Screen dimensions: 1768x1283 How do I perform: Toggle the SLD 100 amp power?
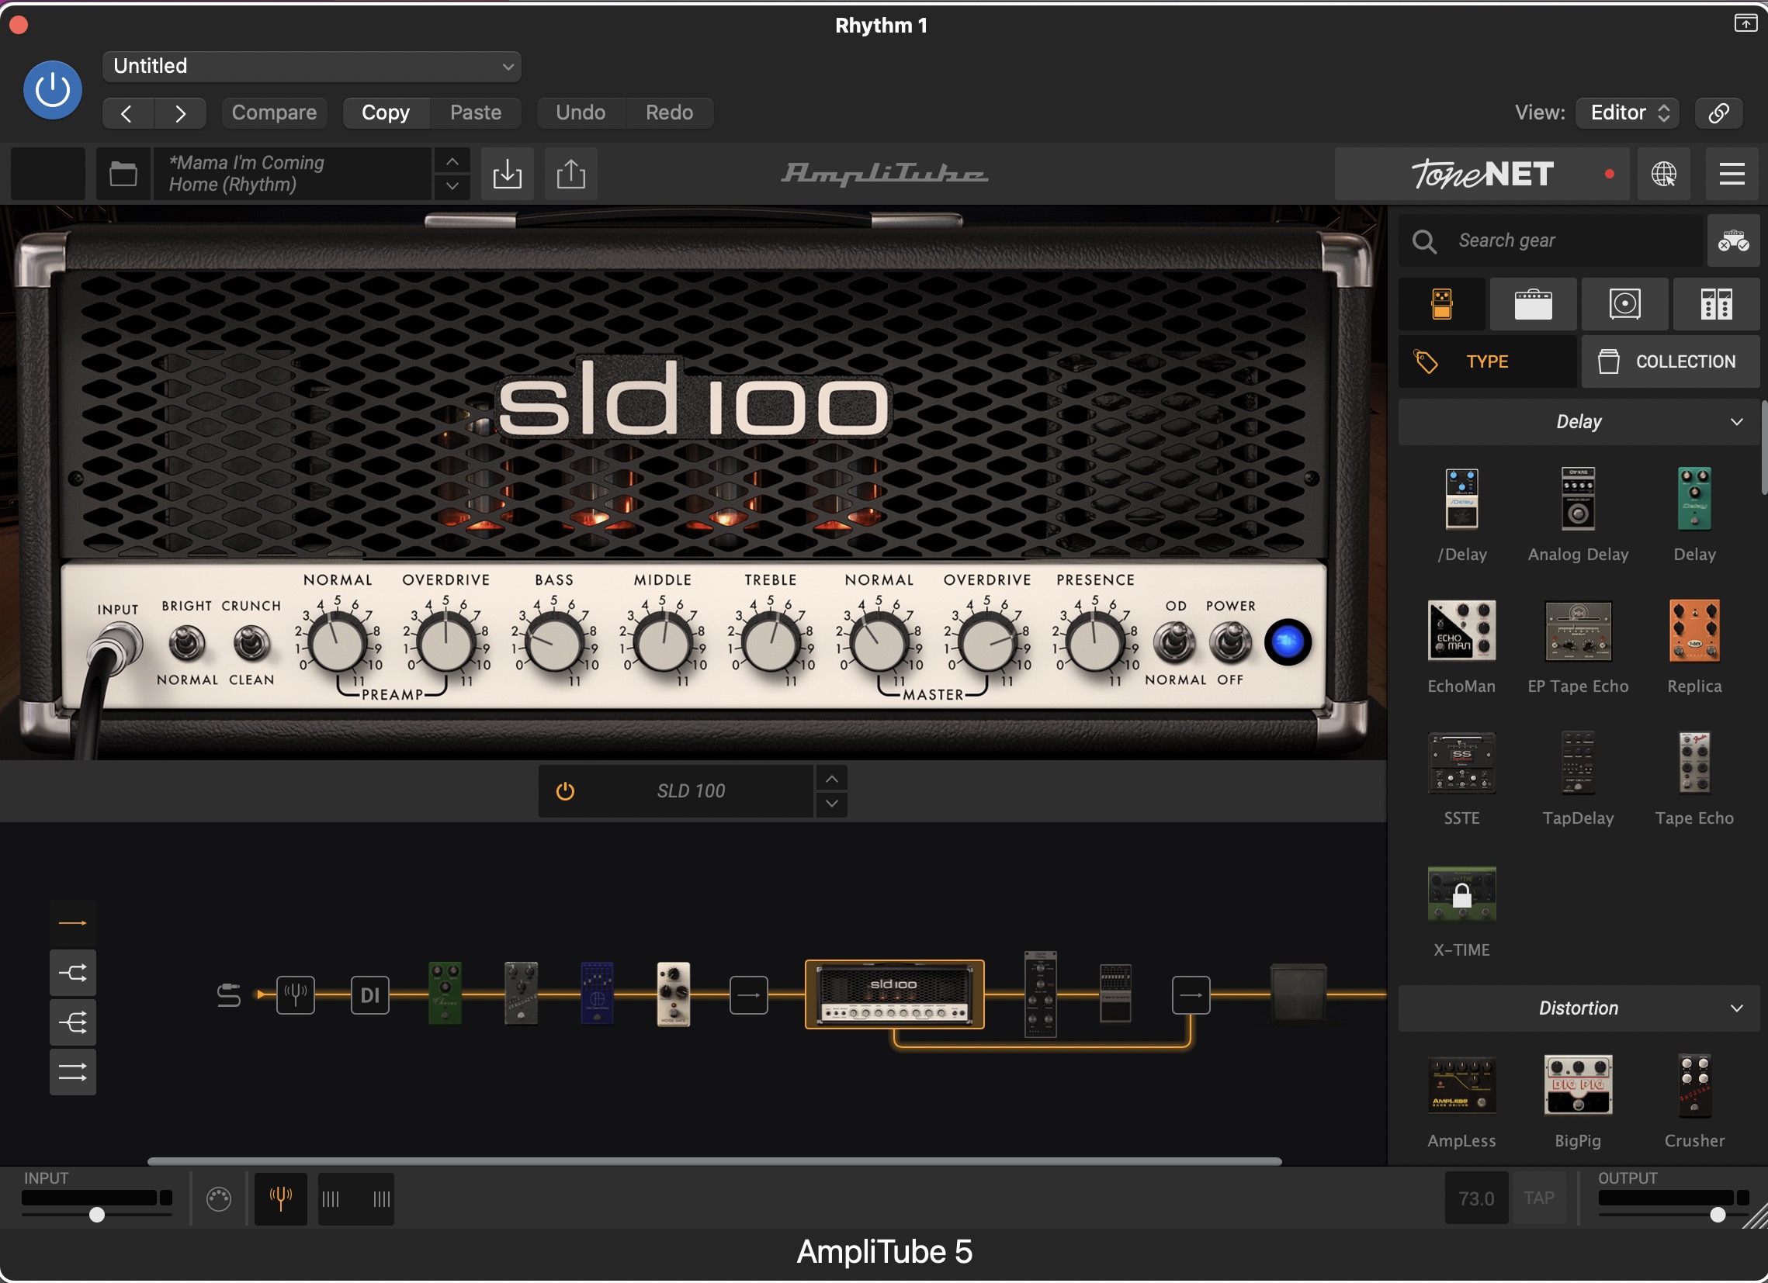[x=565, y=792]
